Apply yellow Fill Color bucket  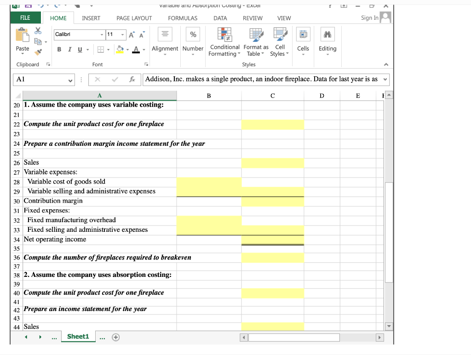(120, 49)
